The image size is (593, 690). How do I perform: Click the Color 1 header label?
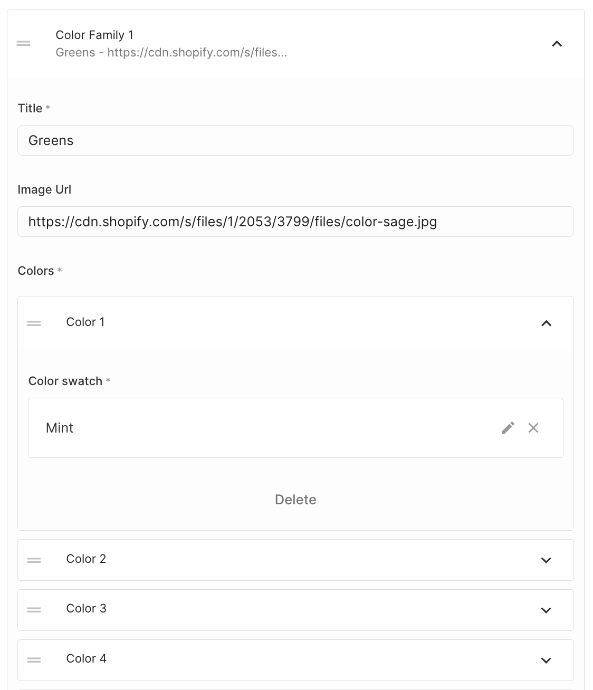point(85,322)
